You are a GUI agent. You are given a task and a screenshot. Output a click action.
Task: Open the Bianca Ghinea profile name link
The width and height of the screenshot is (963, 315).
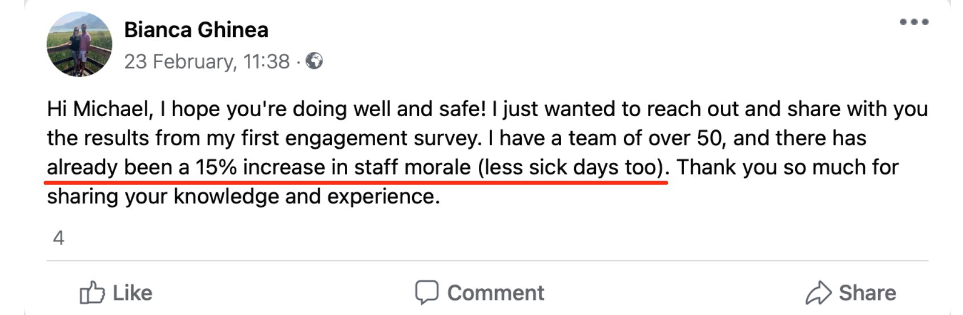(x=196, y=30)
